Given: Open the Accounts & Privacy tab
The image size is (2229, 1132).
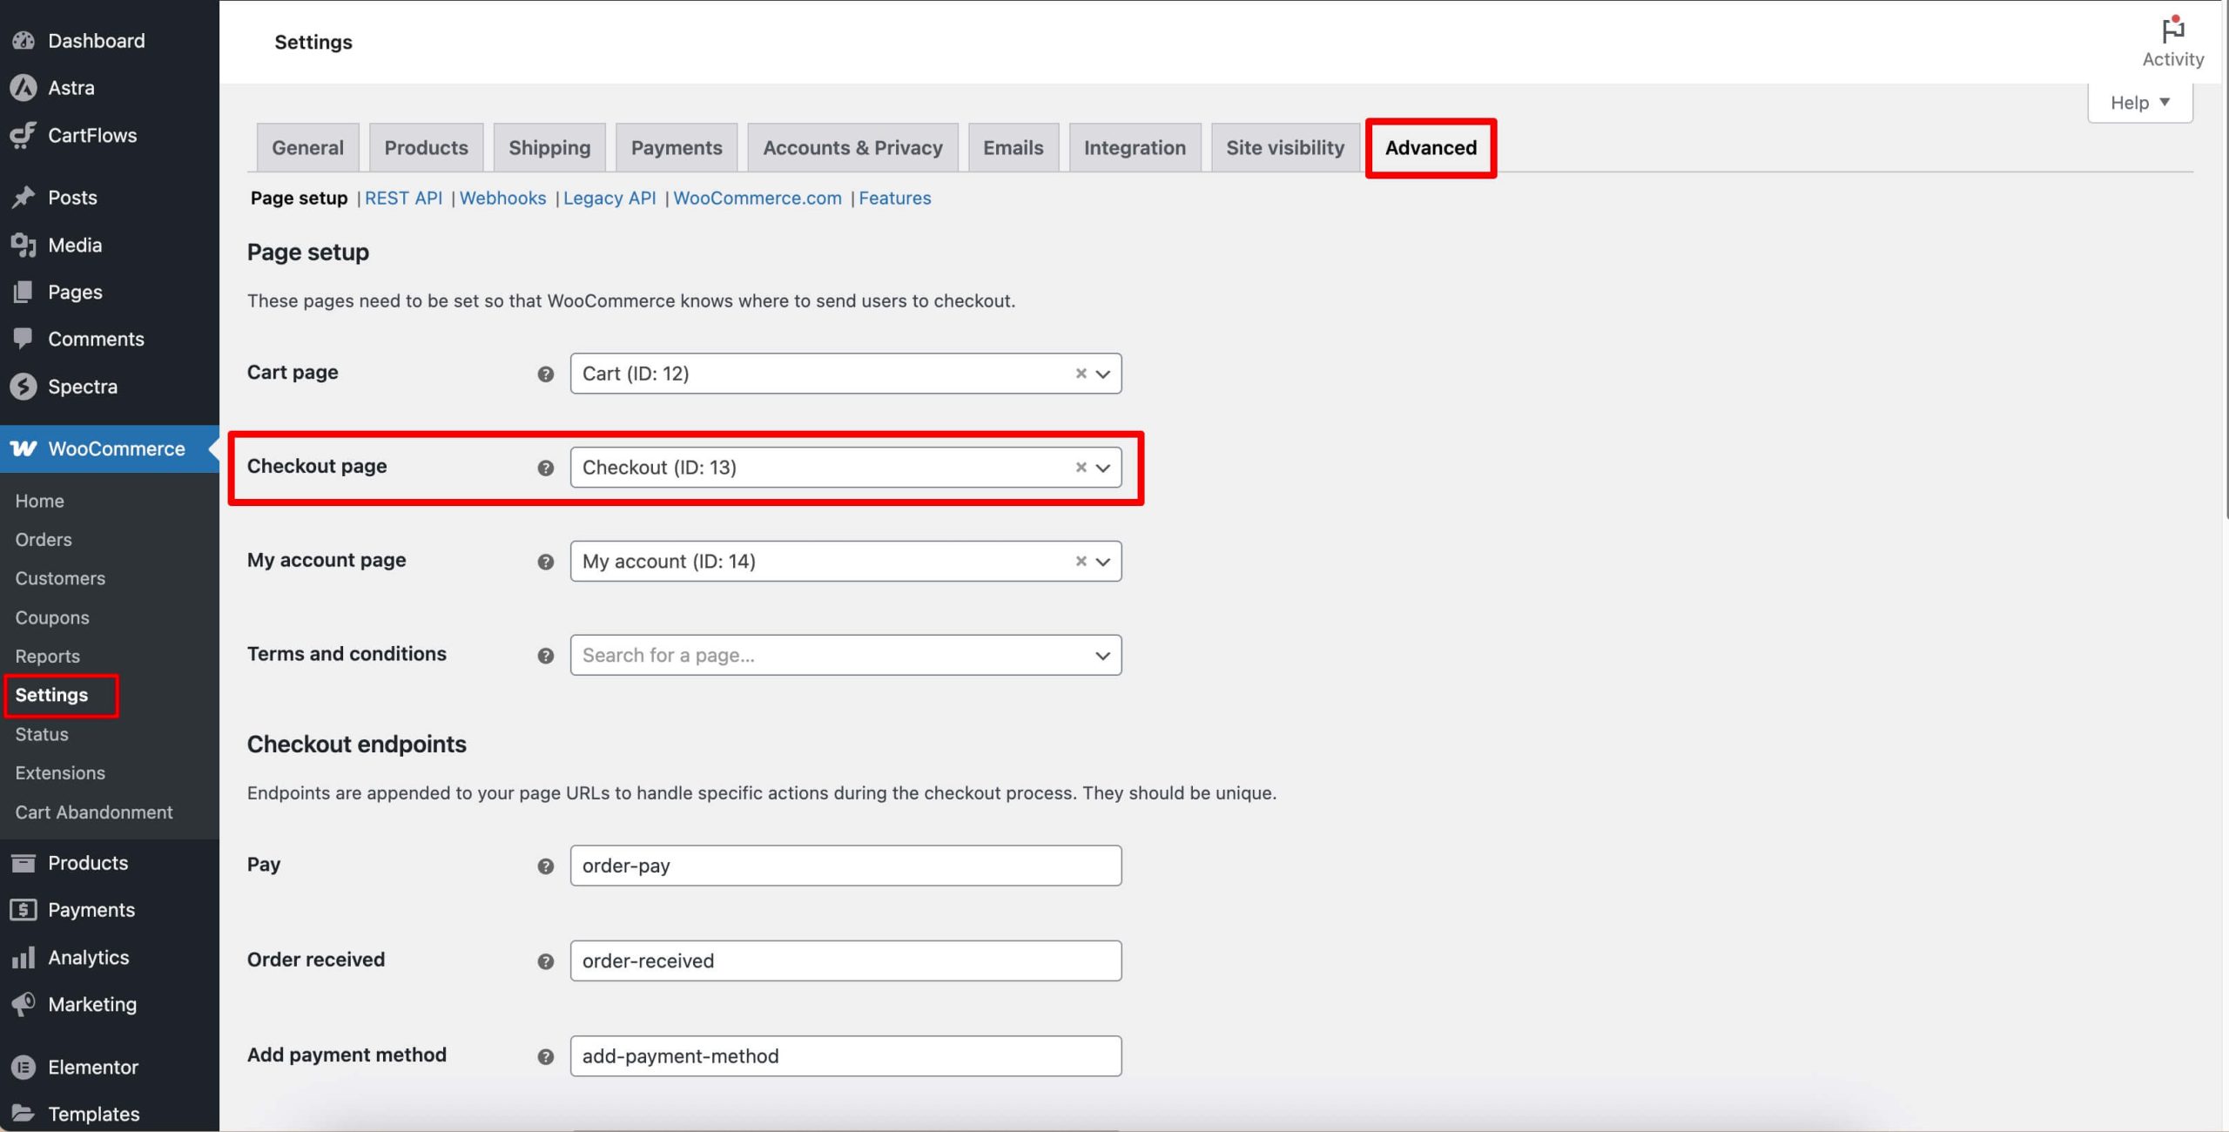Looking at the screenshot, I should point(852,148).
